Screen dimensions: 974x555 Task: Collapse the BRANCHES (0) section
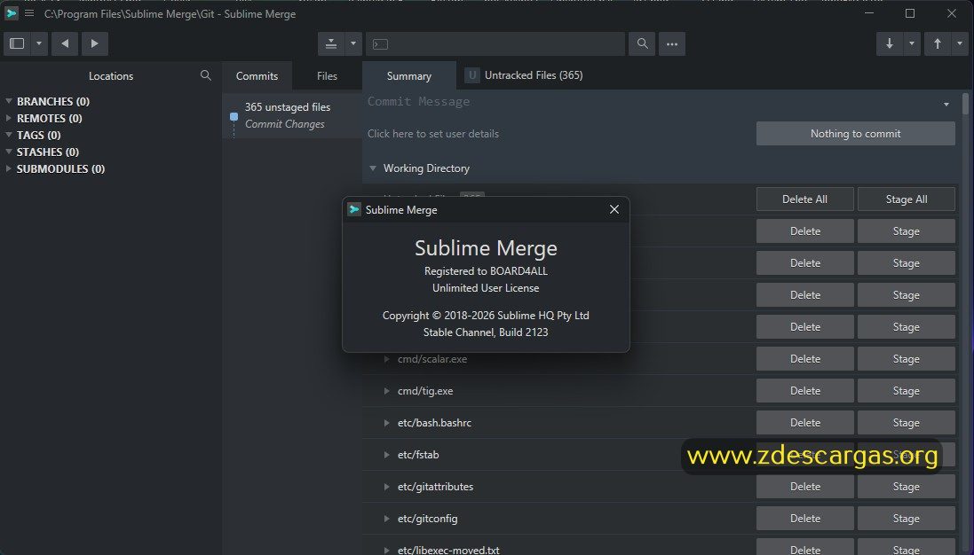pos(9,101)
